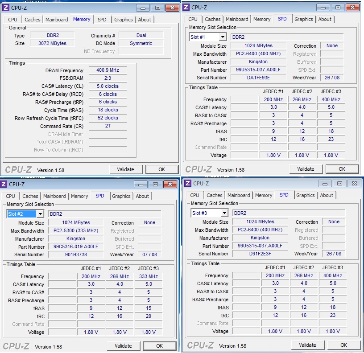Image resolution: width=364 pixels, height=353 pixels.
Task: Click CPU-Z app icon in Slot #1 window title bar
Action: tap(186, 7)
